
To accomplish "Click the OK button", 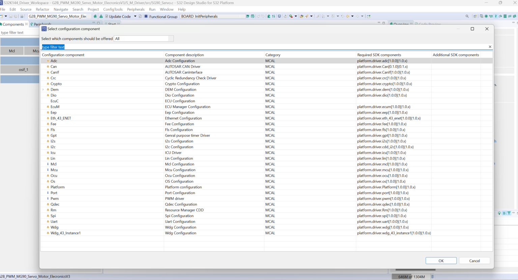I will (x=441, y=260).
